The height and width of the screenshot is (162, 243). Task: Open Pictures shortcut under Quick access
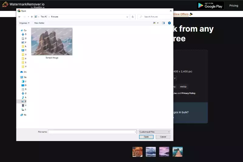tap(24, 42)
